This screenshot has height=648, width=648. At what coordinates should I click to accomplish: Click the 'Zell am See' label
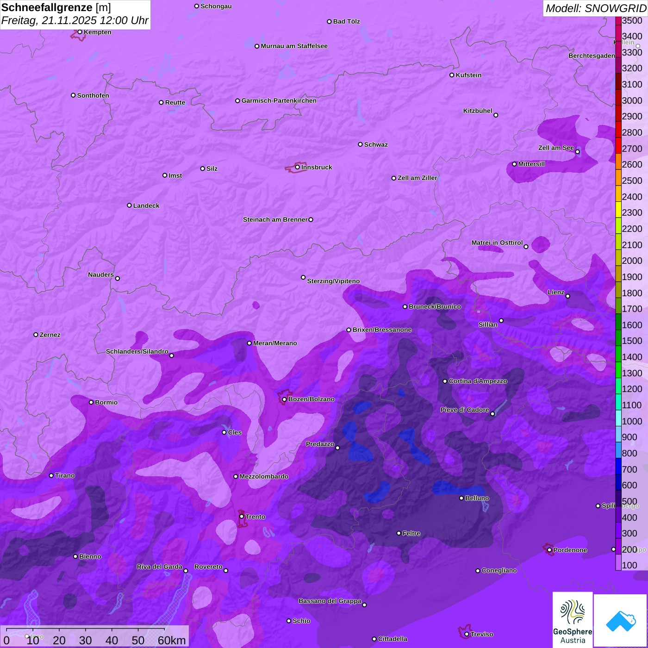pos(556,148)
